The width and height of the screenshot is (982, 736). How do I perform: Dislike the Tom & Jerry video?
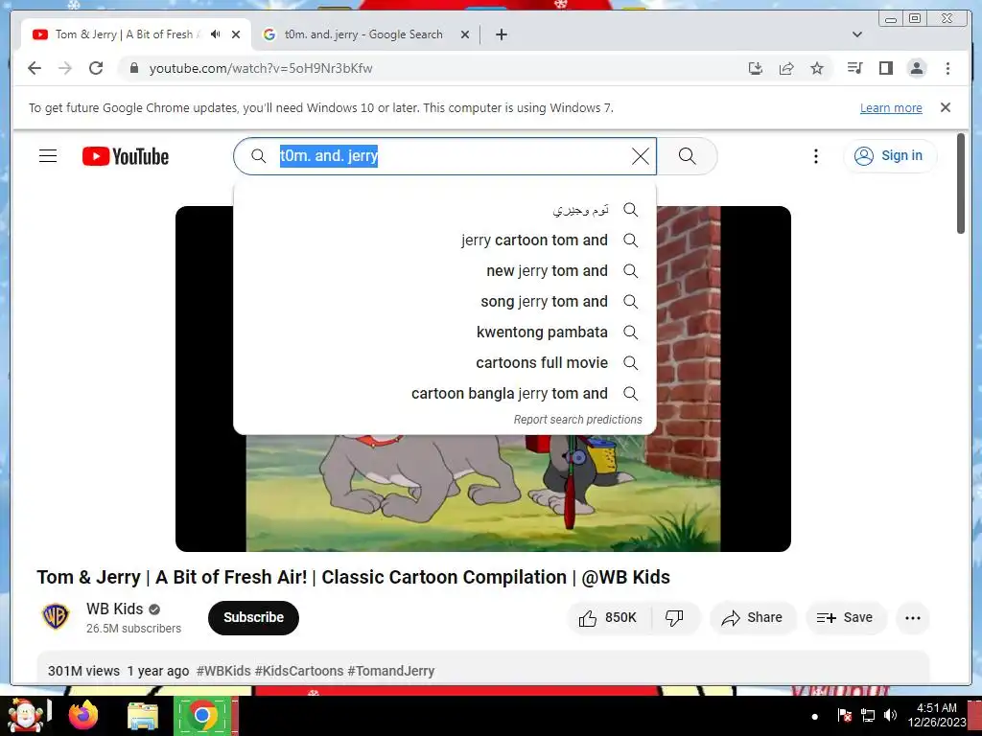coord(675,618)
